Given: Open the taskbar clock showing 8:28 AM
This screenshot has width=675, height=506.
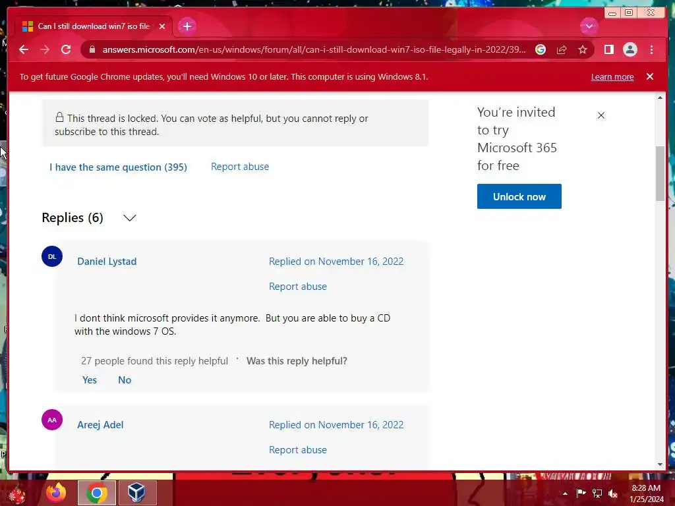Looking at the screenshot, I should pos(646,493).
